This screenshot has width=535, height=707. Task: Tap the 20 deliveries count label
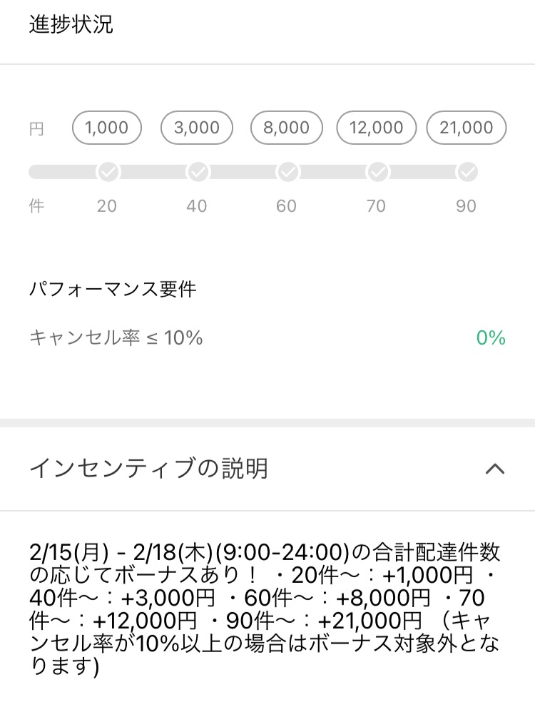[107, 206]
